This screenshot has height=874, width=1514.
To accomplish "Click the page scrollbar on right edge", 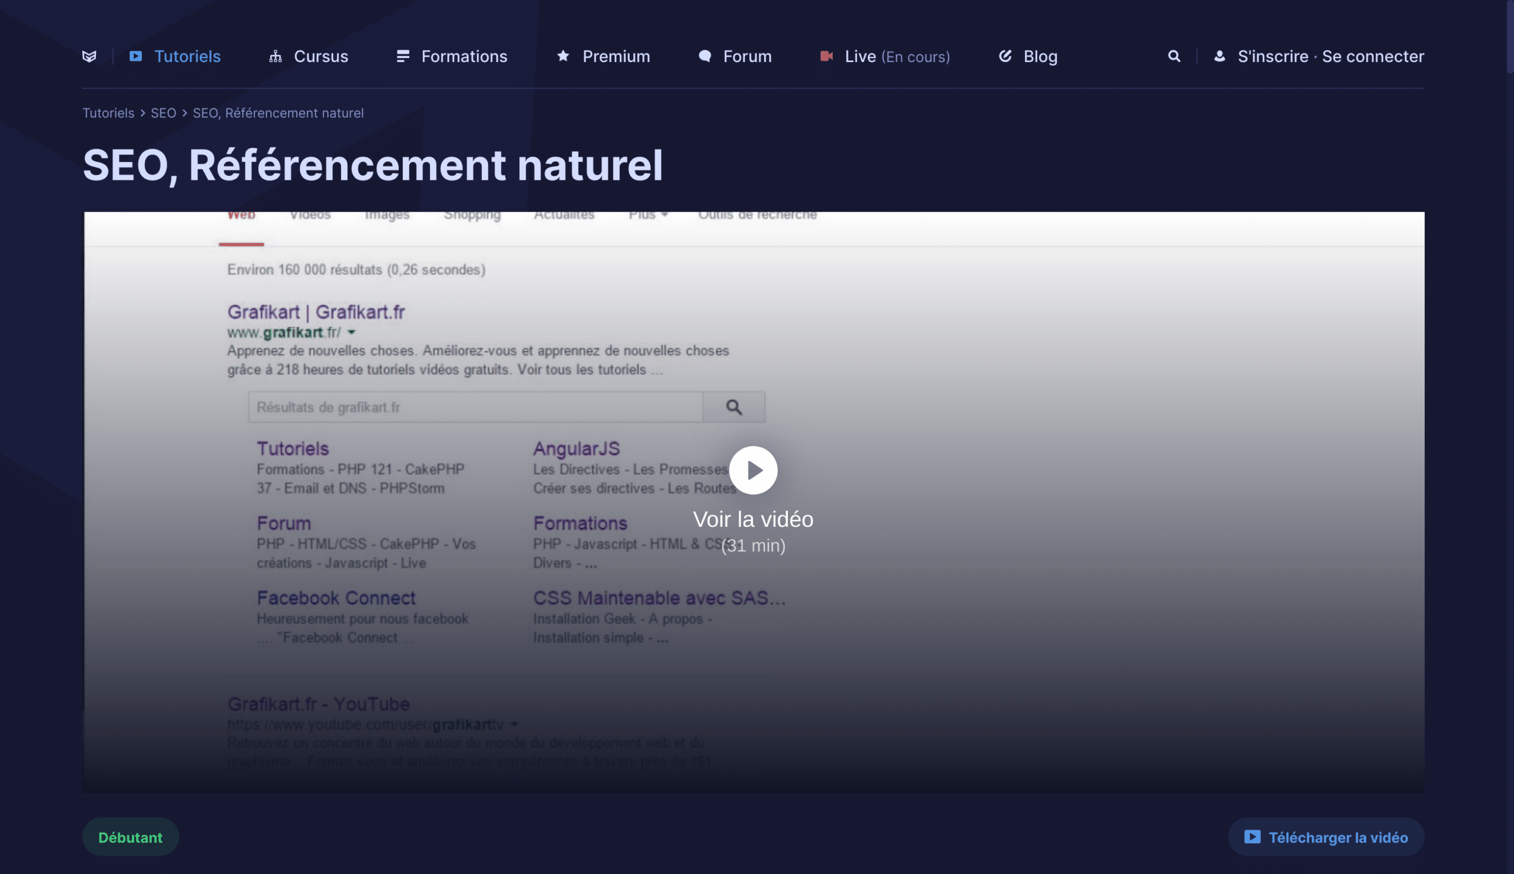I will pyautogui.click(x=1509, y=36).
